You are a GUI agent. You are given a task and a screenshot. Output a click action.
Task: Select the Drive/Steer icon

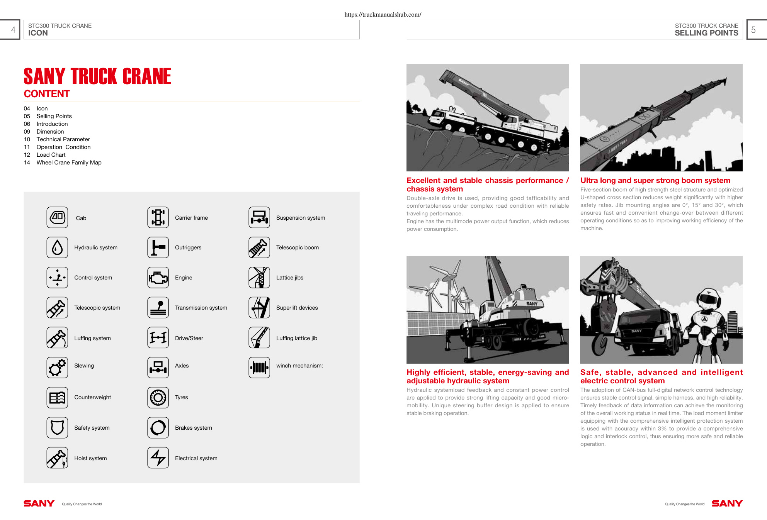tap(158, 338)
